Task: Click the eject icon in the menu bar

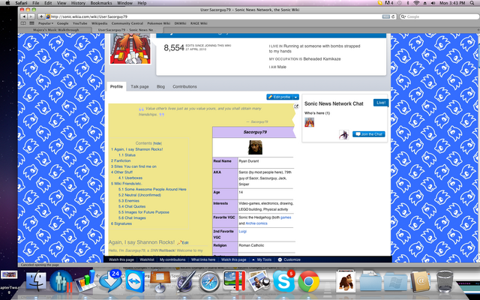Action: (x=425, y=3)
